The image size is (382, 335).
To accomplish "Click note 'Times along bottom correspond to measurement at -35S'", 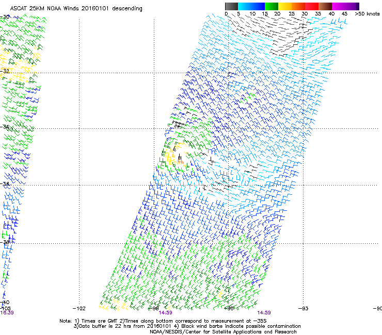I will click(196, 321).
